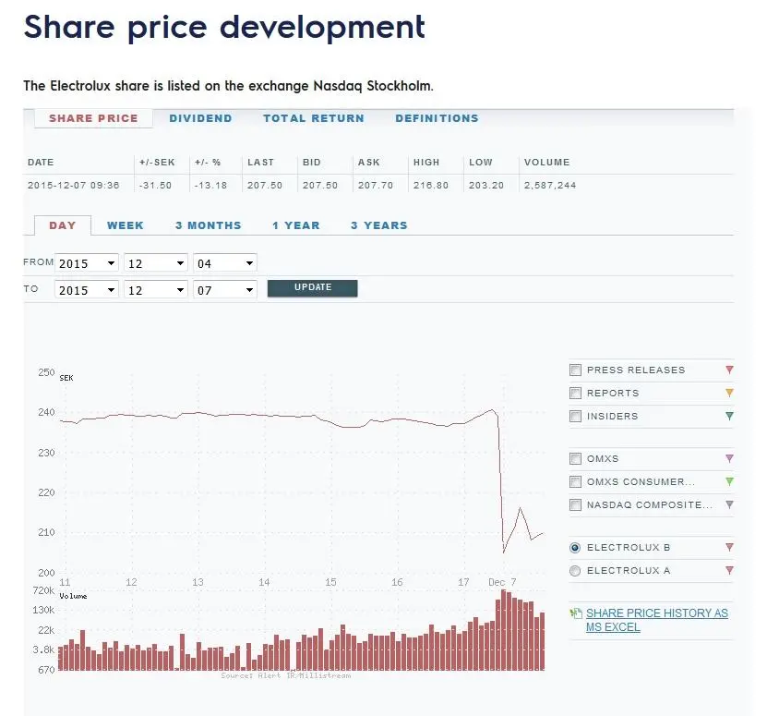Viewport: 779px width, 716px height.
Task: Click the Excel icon next to share price history
Action: (576, 613)
